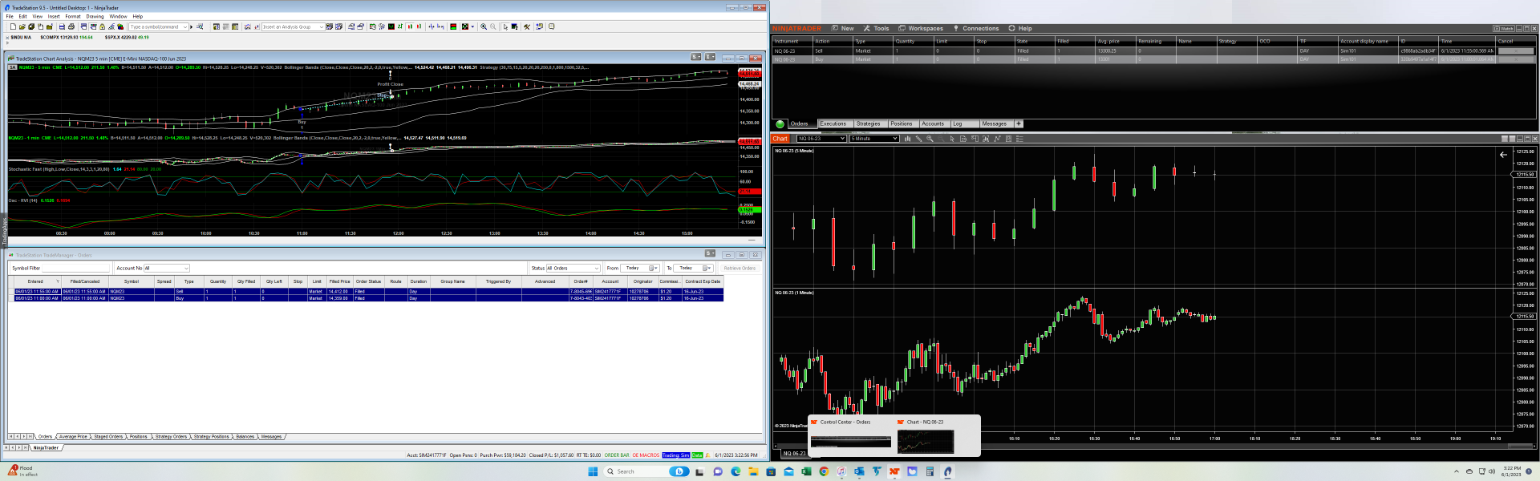Click the green Data status indicator

697,455
